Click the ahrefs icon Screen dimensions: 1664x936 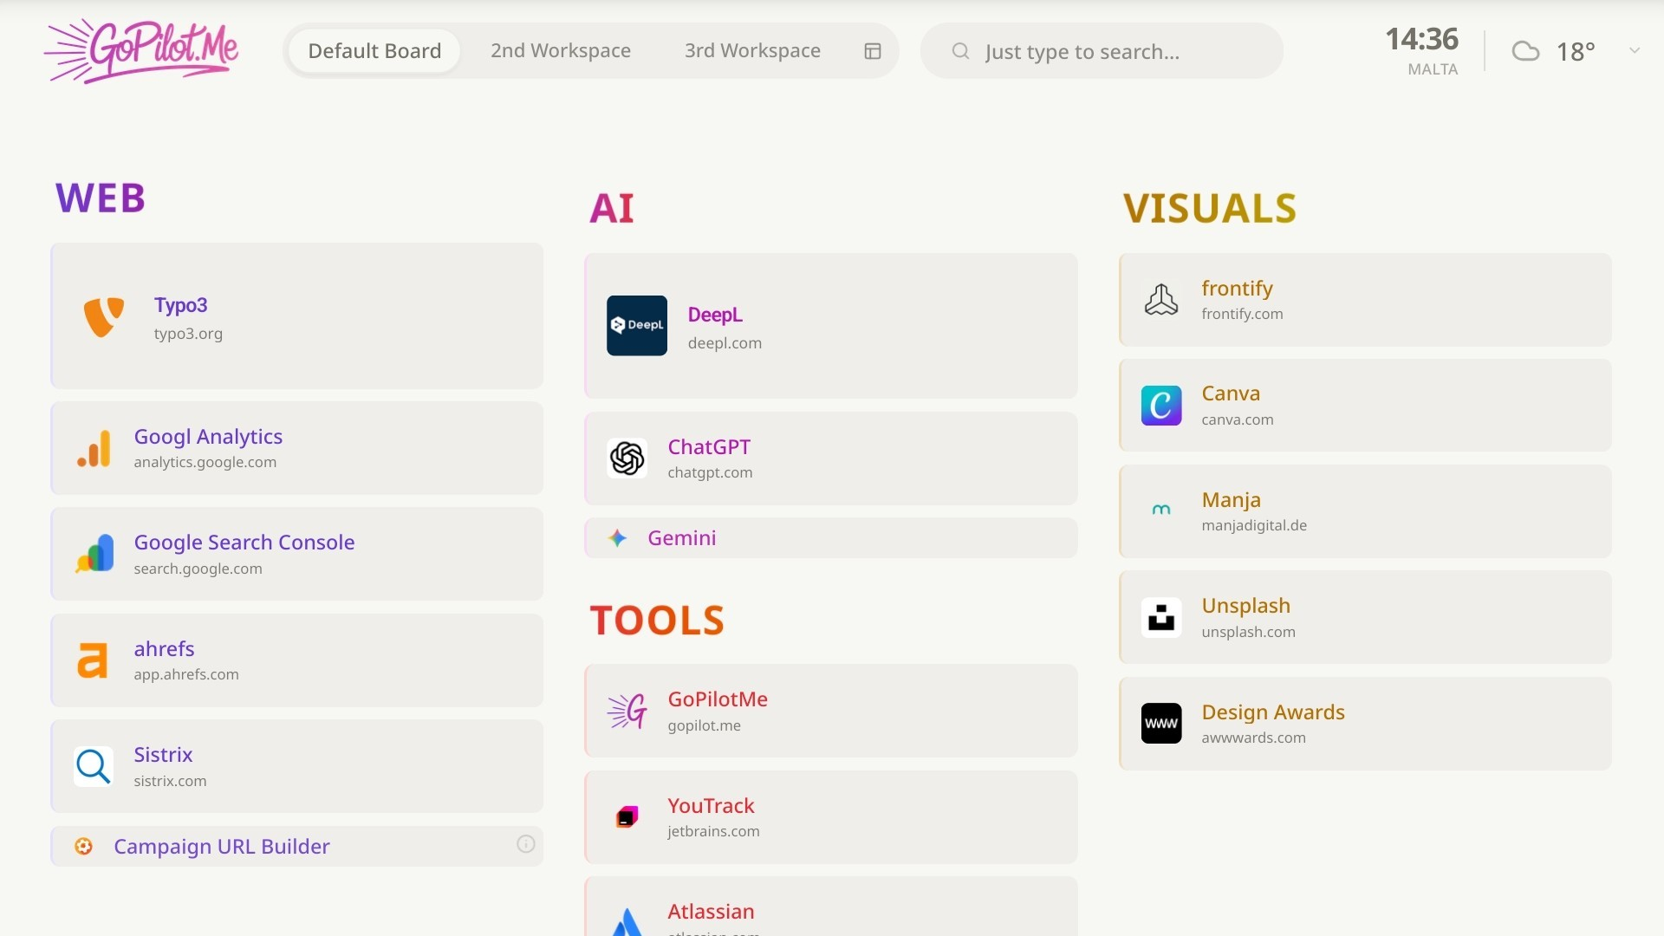click(94, 660)
